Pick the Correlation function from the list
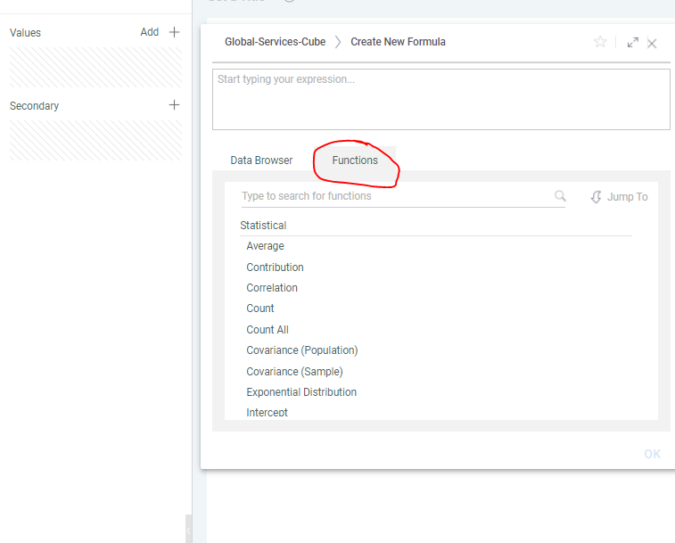Image resolution: width=675 pixels, height=543 pixels. pyautogui.click(x=272, y=288)
